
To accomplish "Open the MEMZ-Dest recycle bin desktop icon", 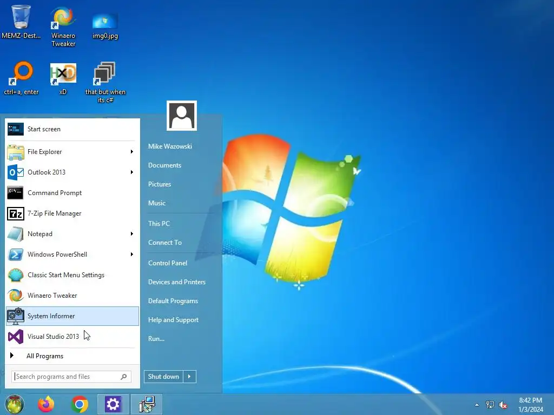I will point(21,21).
